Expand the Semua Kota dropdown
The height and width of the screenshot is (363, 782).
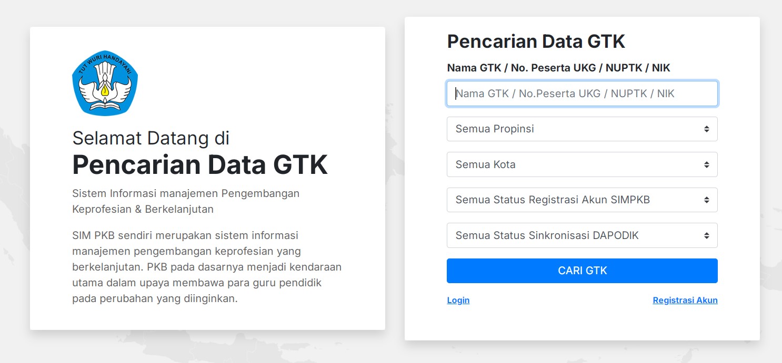click(582, 164)
